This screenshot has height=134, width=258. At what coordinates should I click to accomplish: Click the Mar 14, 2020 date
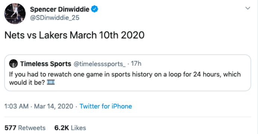pyautogui.click(x=54, y=106)
